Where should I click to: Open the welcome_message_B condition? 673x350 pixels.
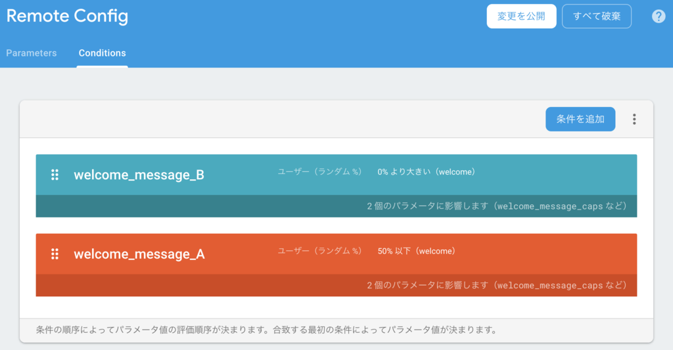(x=139, y=175)
